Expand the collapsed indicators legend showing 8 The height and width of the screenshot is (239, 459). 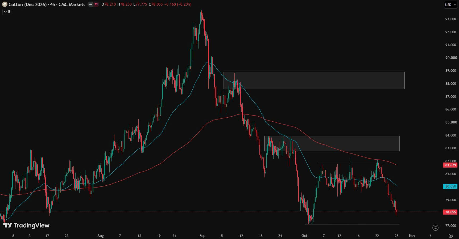(7, 12)
